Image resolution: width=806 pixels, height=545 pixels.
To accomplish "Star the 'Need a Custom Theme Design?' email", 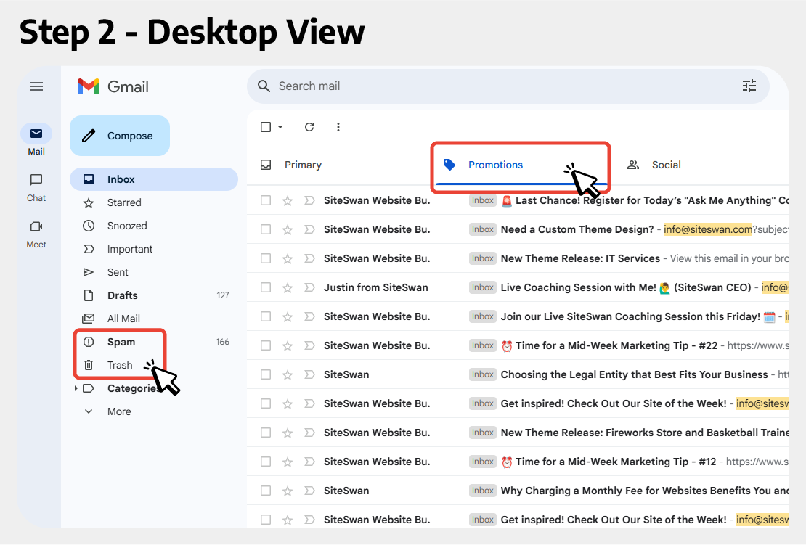I will coord(288,229).
